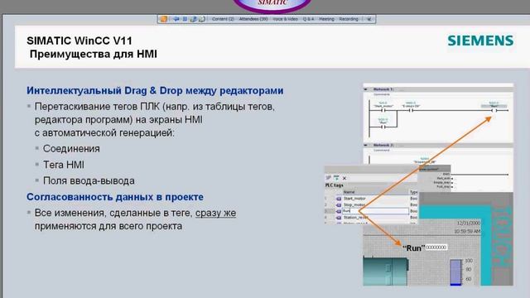Screen dimensions: 530x298
Task: Click the underlined words "сразу же"
Action: pyautogui.click(x=215, y=214)
